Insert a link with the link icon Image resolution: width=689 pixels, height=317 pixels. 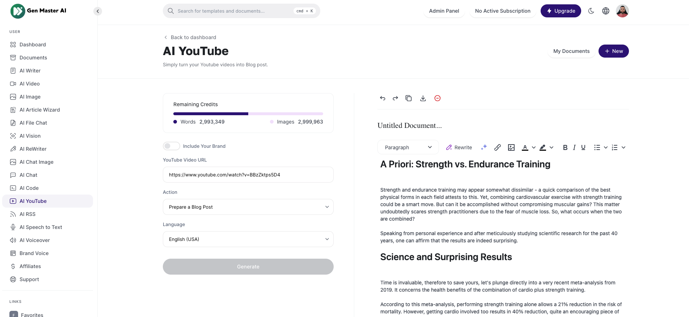click(x=498, y=147)
